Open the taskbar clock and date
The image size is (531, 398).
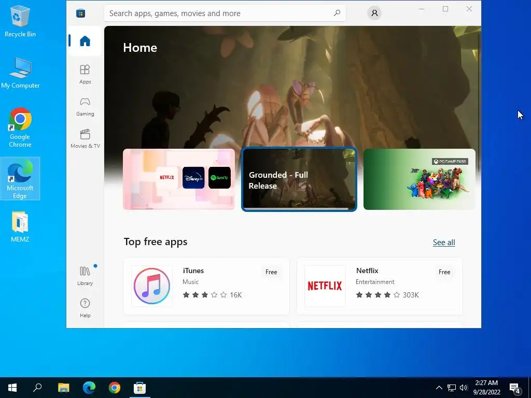(486, 388)
